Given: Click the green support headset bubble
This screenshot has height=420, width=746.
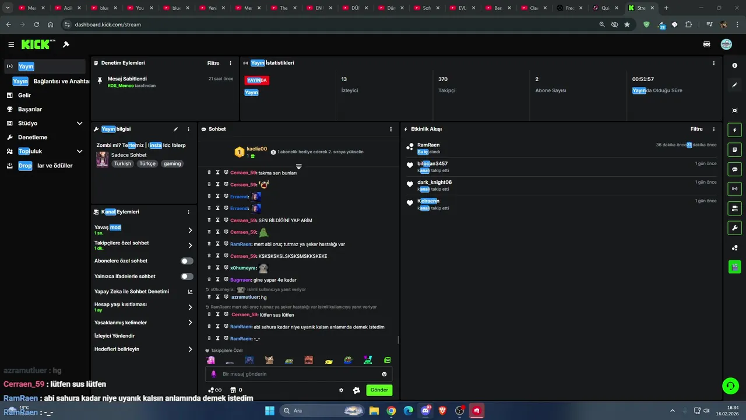Looking at the screenshot, I should [730, 386].
